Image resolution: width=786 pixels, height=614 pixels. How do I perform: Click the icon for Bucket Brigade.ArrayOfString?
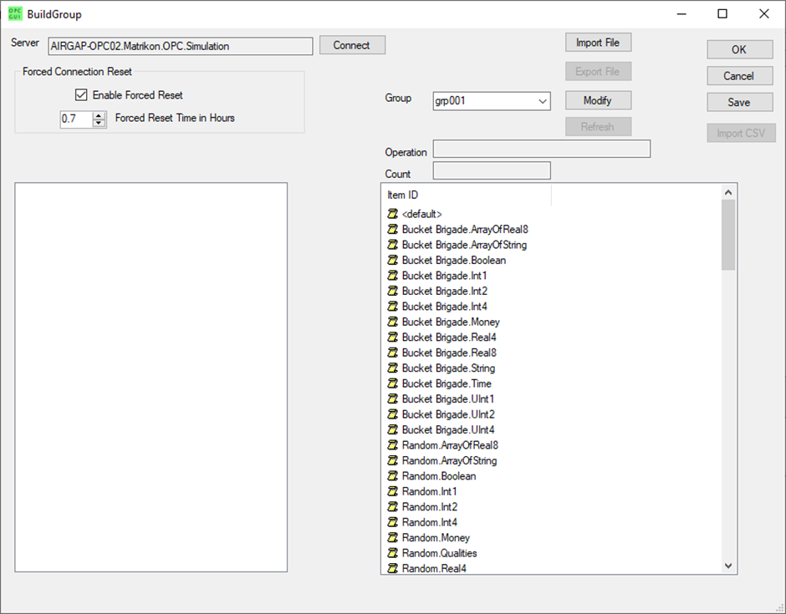[x=392, y=245]
